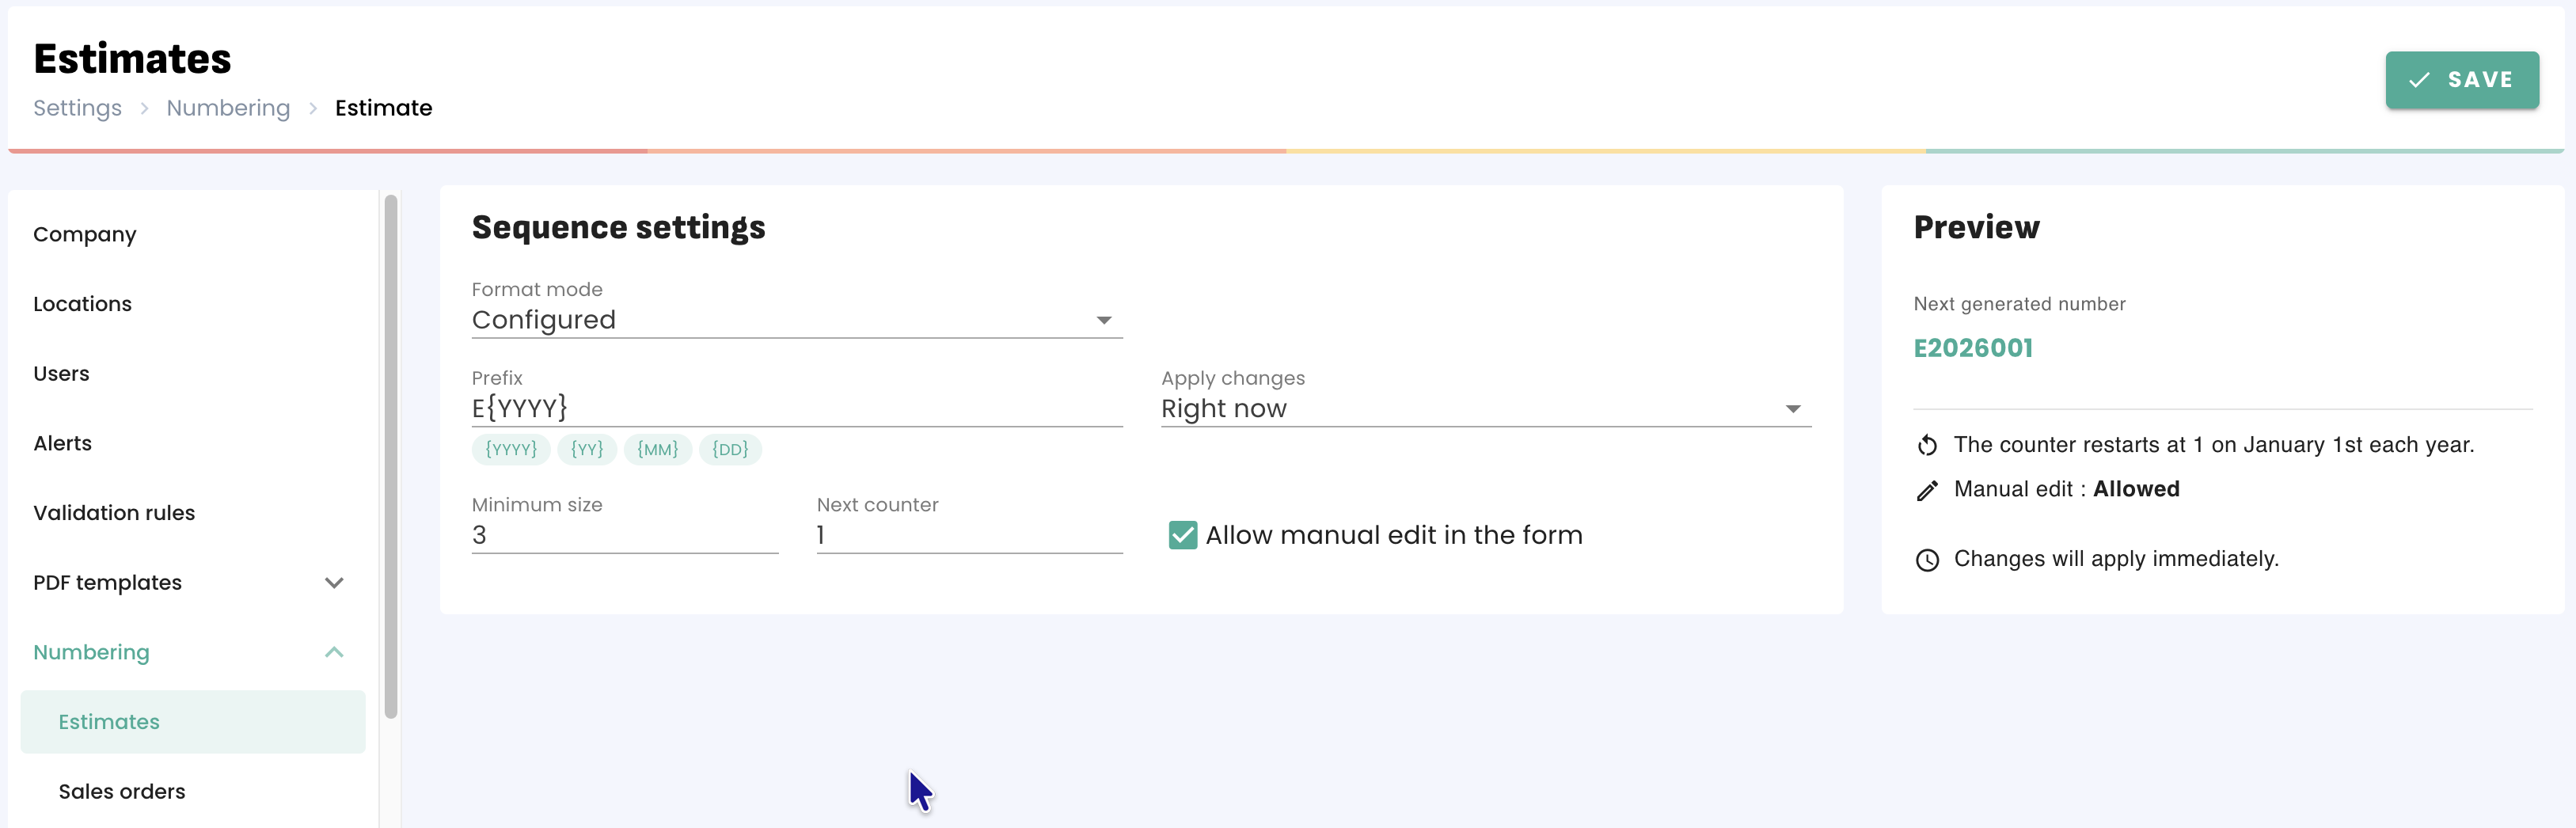Viewport: 2576px width, 828px height.
Task: Open the Company settings page
Action: coord(85,234)
